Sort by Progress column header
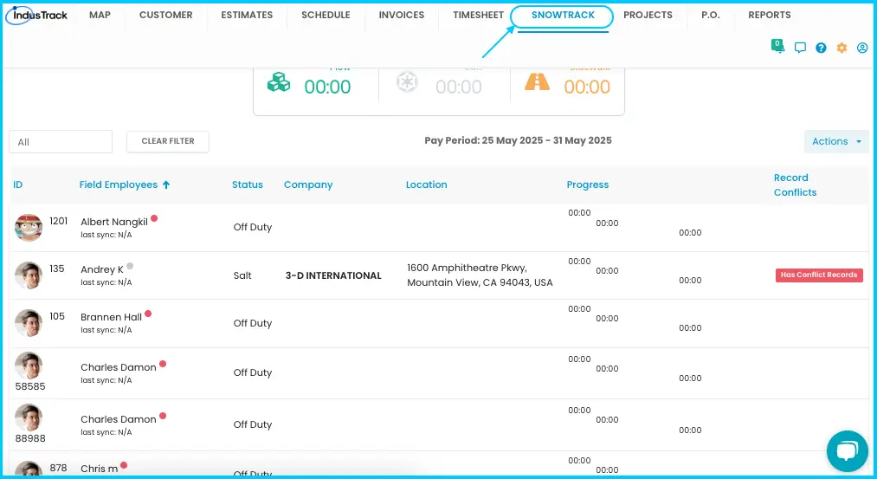The image size is (877, 479). click(x=587, y=184)
